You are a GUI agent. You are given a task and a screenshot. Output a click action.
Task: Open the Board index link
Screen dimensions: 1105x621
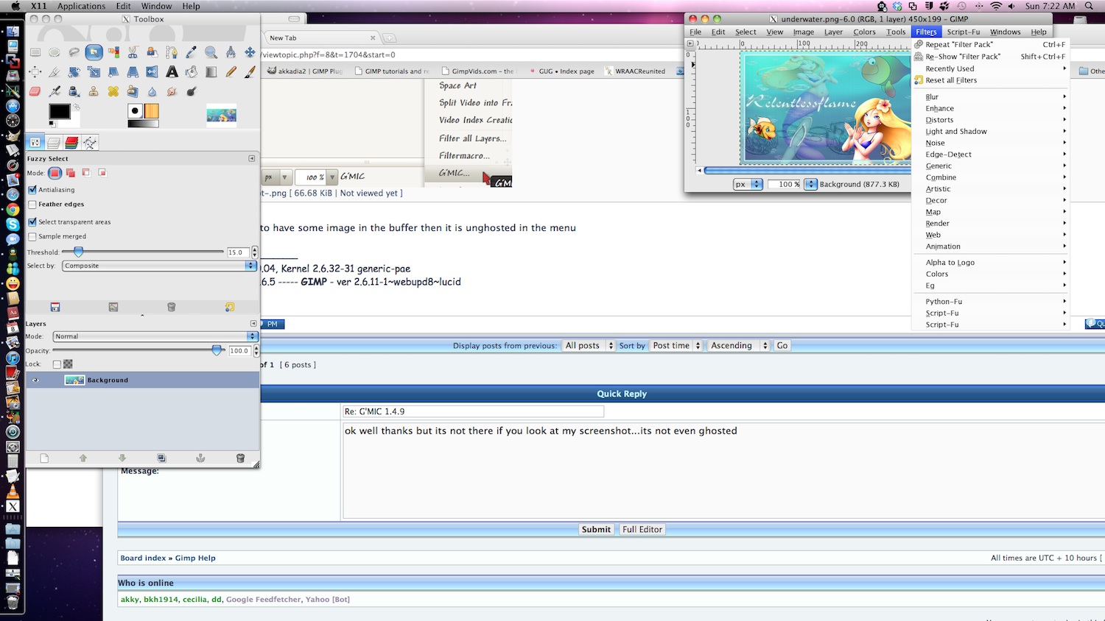pyautogui.click(x=143, y=558)
